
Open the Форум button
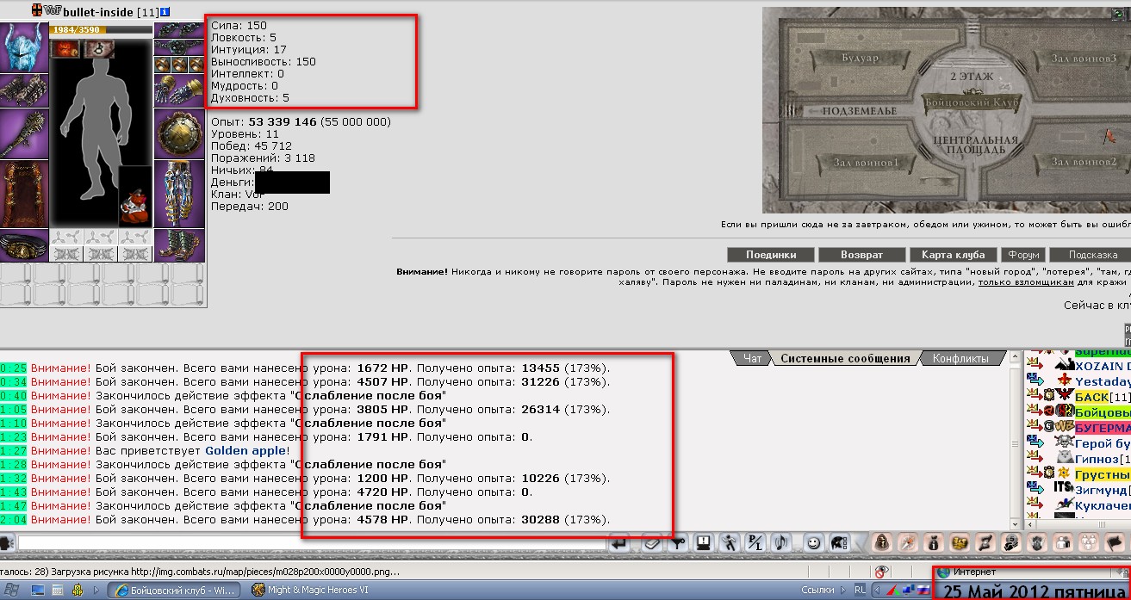coord(1024,255)
